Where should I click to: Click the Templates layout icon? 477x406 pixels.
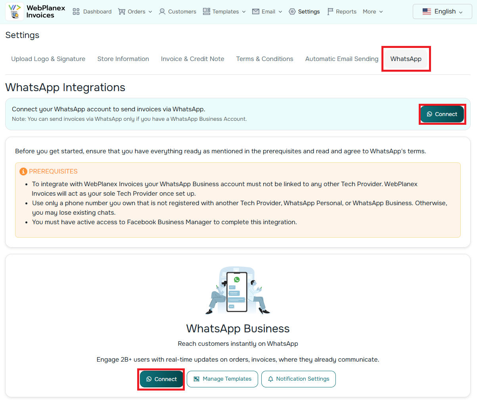(x=207, y=11)
